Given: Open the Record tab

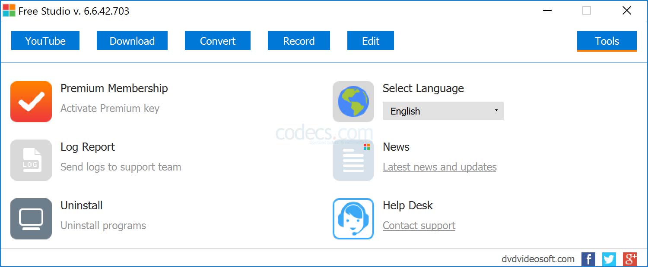Looking at the screenshot, I should click(x=299, y=40).
